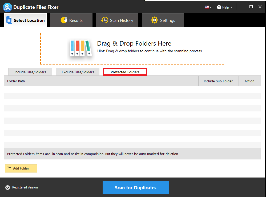Click the Help question mark icon
266x197 pixels.
click(219, 7)
